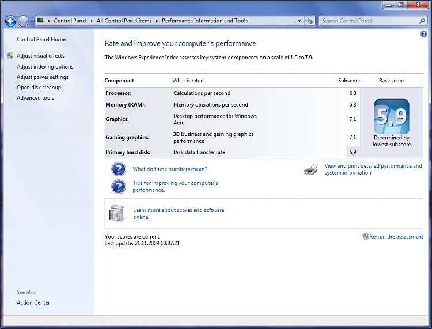Viewport: 432px width, 329px height.
Task: Click question icon beside What do these numbers mean
Action: (119, 169)
